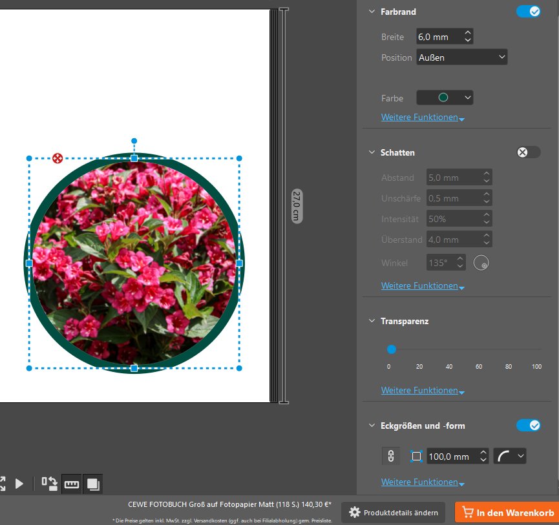This screenshot has width=559, height=525.
Task: Click the chain link icon for corner sizes
Action: 390,456
